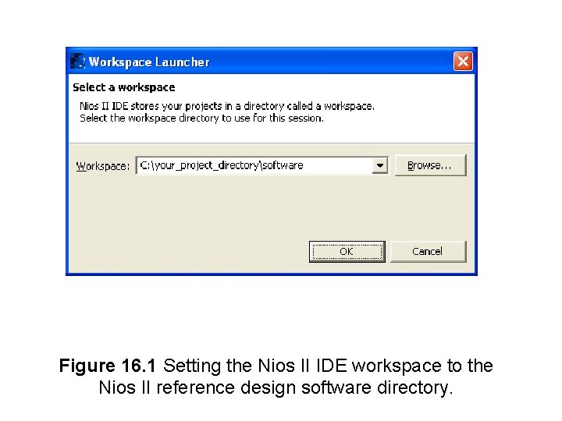The width and height of the screenshot is (562, 421).
Task: Close the Workspace Launcher window
Action: 463,62
